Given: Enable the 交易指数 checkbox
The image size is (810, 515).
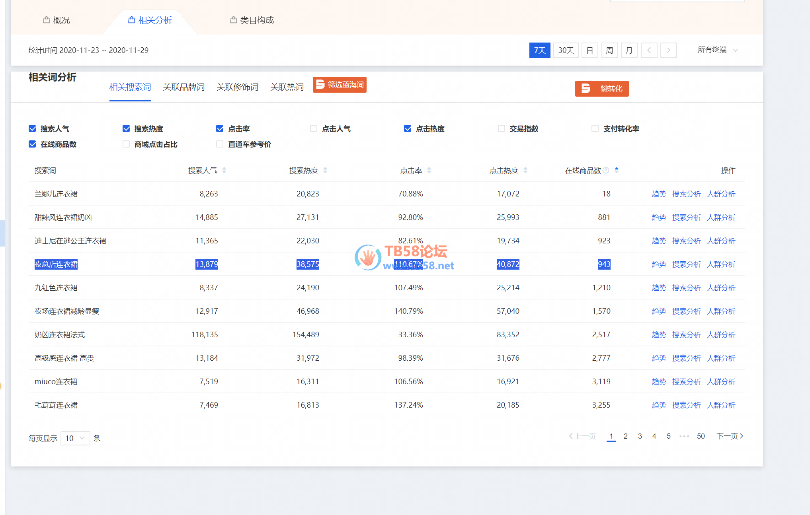Looking at the screenshot, I should (x=502, y=128).
